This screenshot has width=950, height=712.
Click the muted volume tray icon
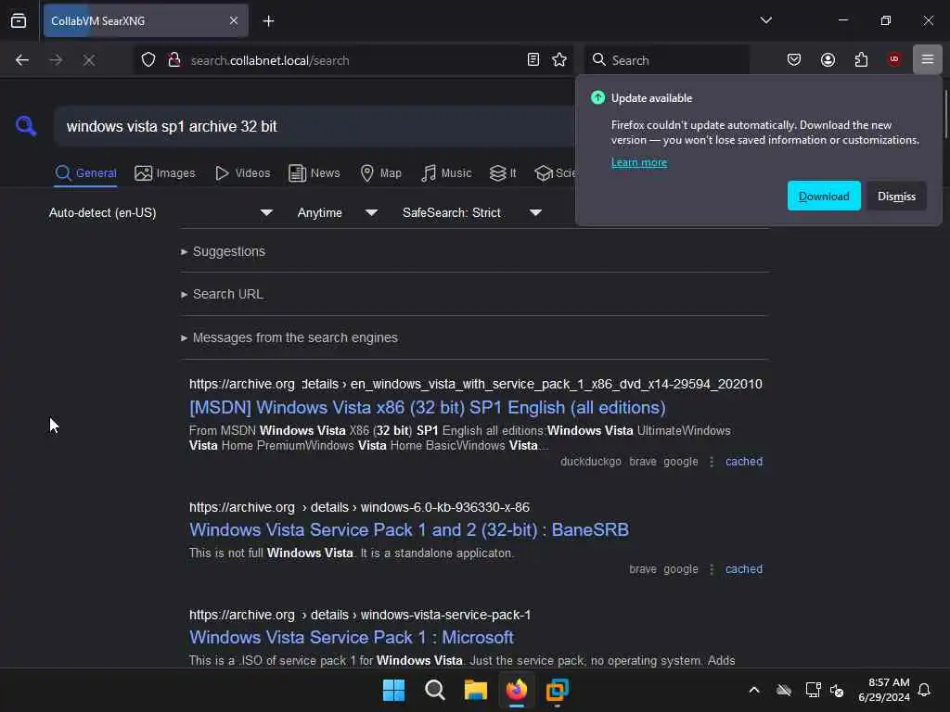(838, 690)
